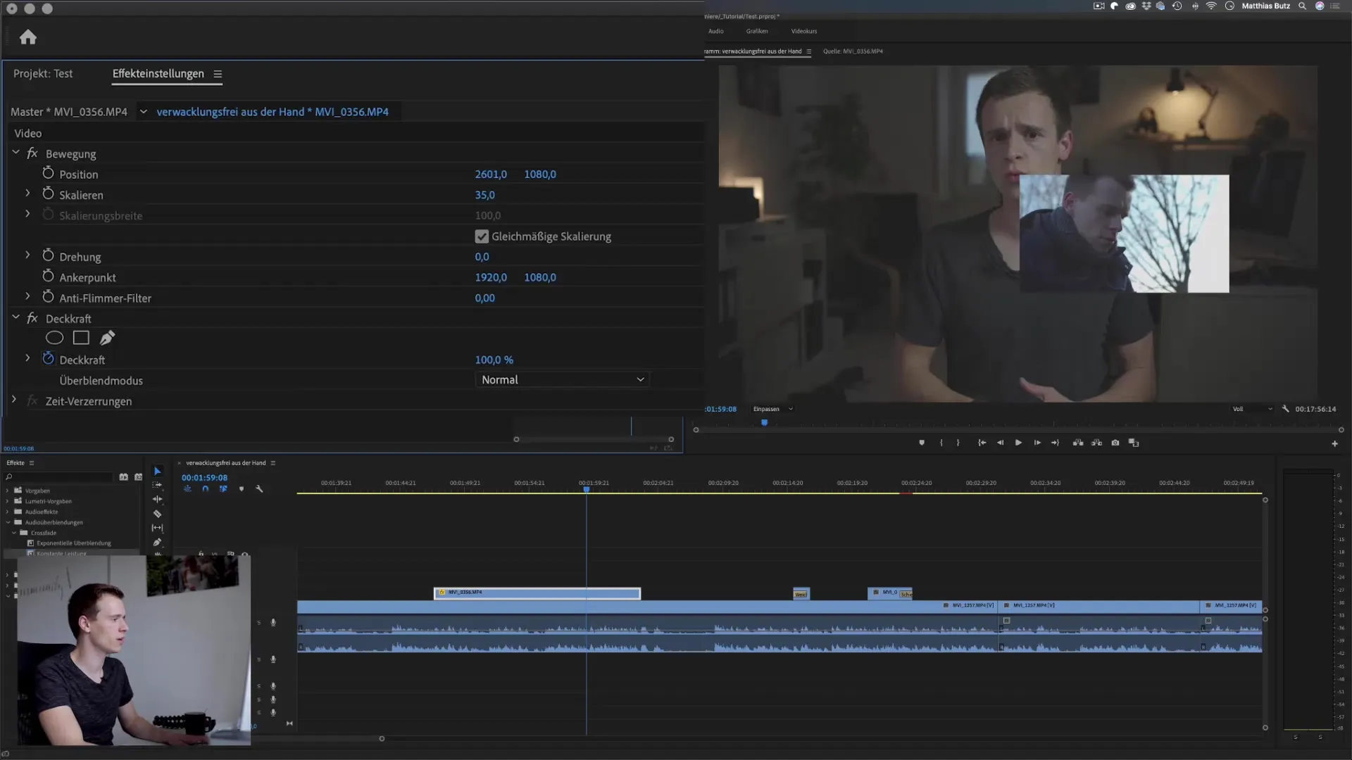Toggle Ankerpunkt animation stopwatch
This screenshot has height=760, width=1352.
pos(48,276)
